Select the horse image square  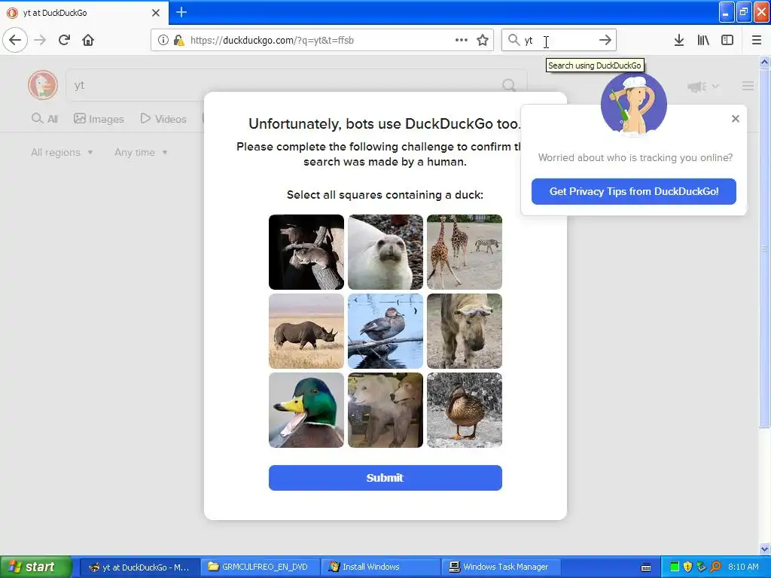[x=464, y=331]
